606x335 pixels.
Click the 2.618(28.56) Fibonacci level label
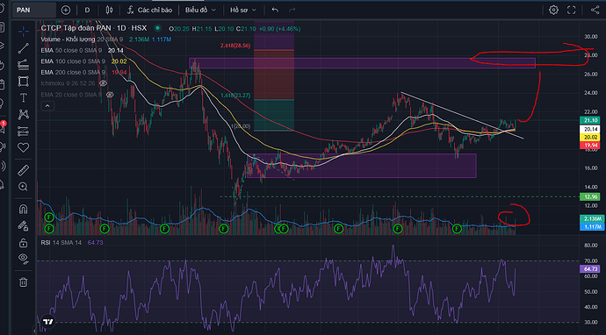(235, 46)
